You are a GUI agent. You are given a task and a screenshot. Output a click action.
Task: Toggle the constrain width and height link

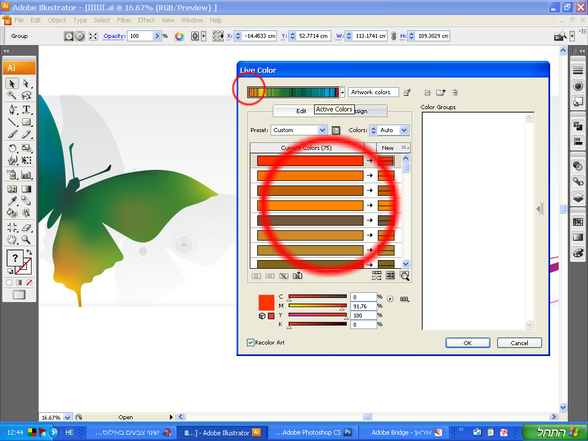(x=393, y=36)
